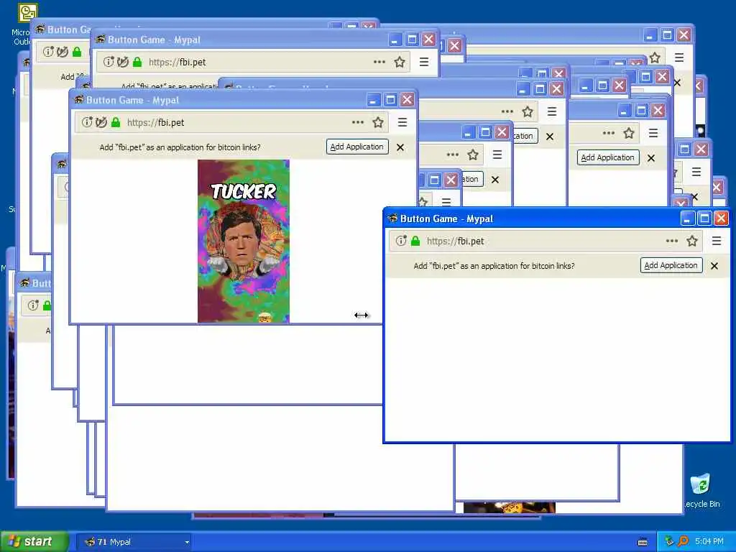Click the bookmark star in the Tucker image window
Screen dimensions: 736x552
pos(378,122)
